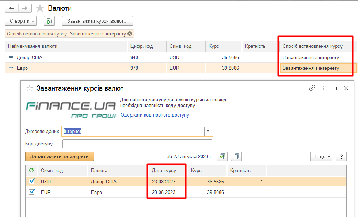Click the check all currencies icon
The image size is (358, 217).
pos(222,156)
